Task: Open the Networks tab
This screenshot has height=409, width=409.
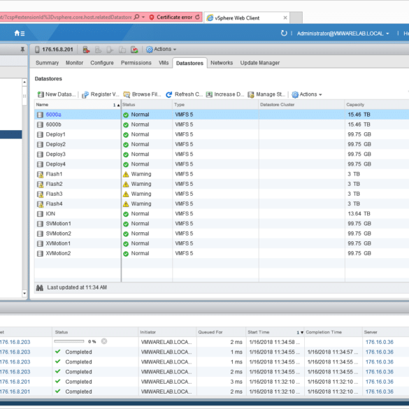Action: [x=222, y=63]
